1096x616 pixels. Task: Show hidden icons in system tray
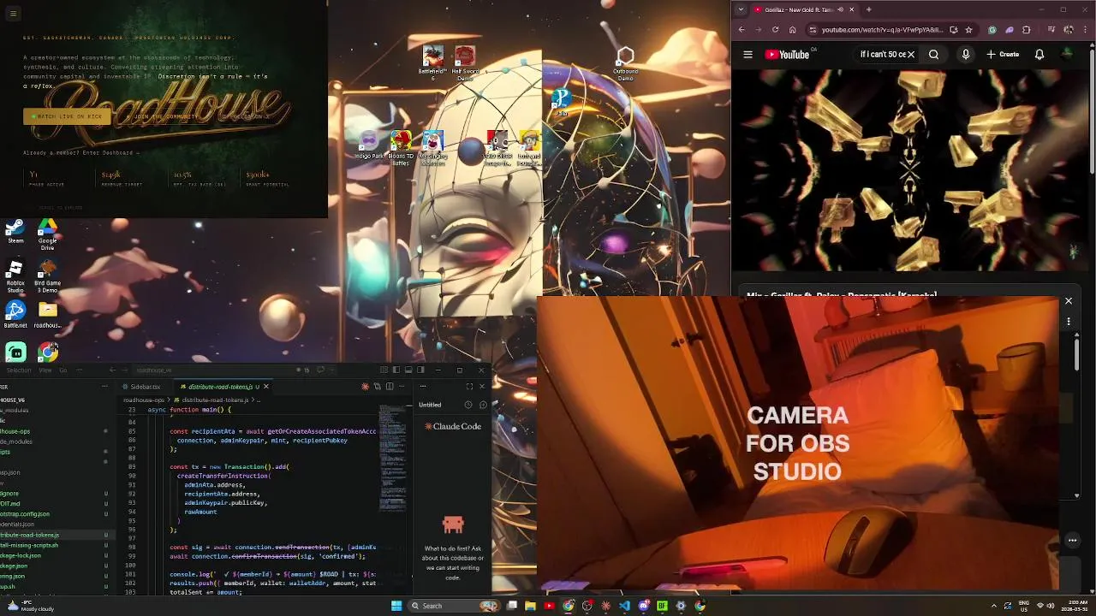click(994, 606)
